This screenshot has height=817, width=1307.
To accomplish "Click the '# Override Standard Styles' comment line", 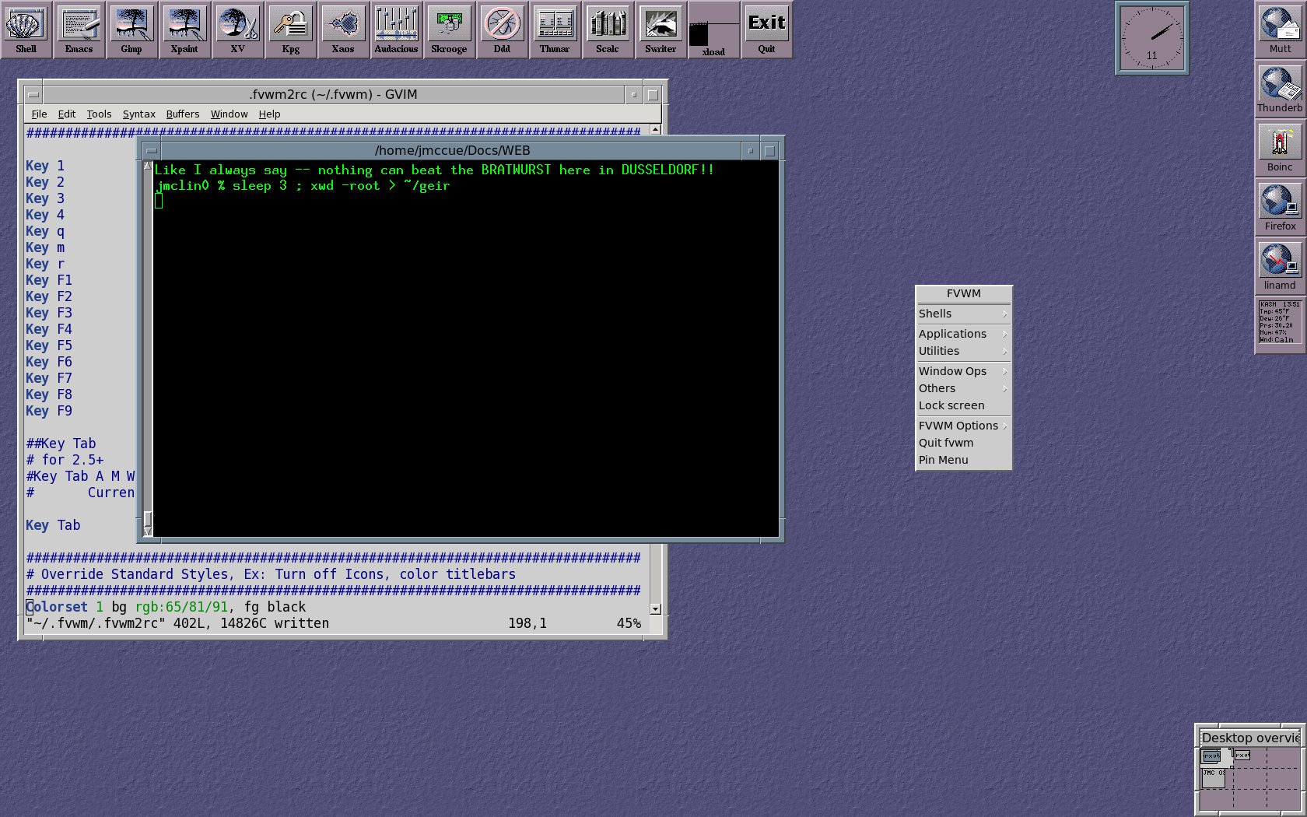I will click(x=271, y=574).
